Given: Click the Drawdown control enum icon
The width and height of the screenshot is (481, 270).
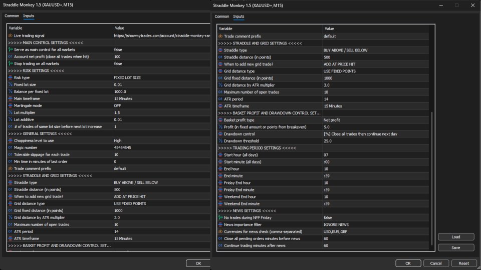Looking at the screenshot, I should [x=220, y=134].
